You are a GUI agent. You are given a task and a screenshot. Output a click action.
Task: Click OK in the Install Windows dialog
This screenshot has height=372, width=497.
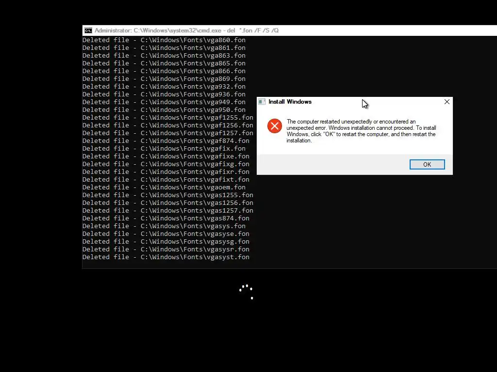pos(427,165)
